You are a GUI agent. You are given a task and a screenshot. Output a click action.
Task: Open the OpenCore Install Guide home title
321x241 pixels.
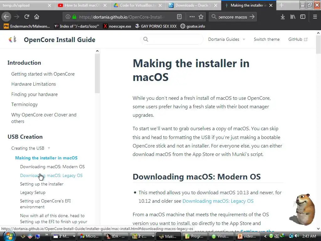point(59,40)
